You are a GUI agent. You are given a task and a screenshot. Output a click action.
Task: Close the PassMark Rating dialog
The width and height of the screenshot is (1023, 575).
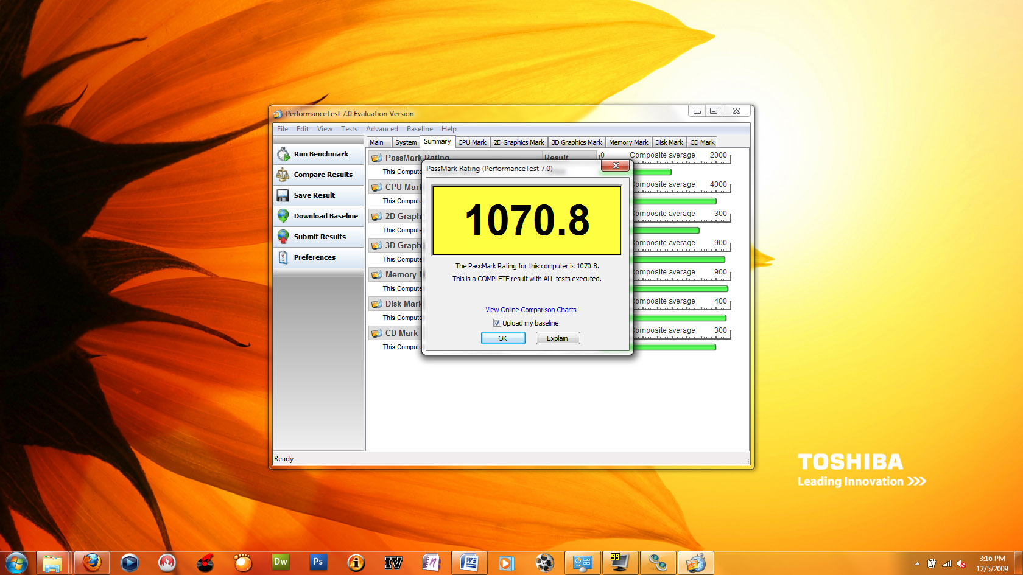click(x=615, y=166)
